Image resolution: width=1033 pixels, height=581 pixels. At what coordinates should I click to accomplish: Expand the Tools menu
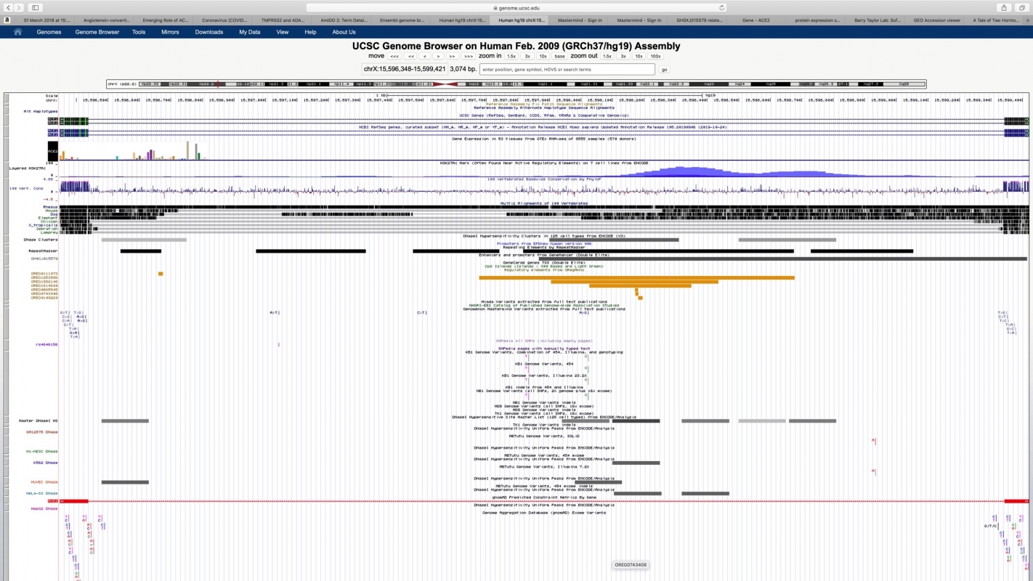pos(139,32)
